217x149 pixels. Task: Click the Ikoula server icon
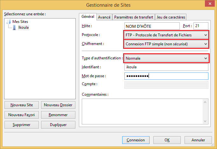[x=14, y=27]
